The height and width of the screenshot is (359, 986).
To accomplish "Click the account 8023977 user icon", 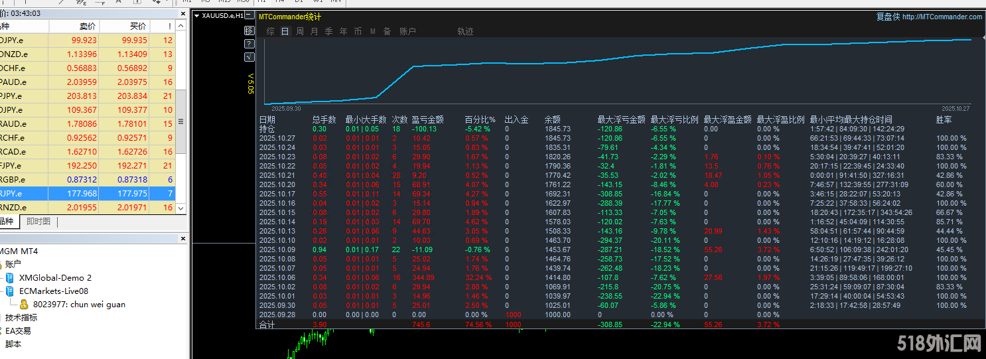I will pos(24,305).
